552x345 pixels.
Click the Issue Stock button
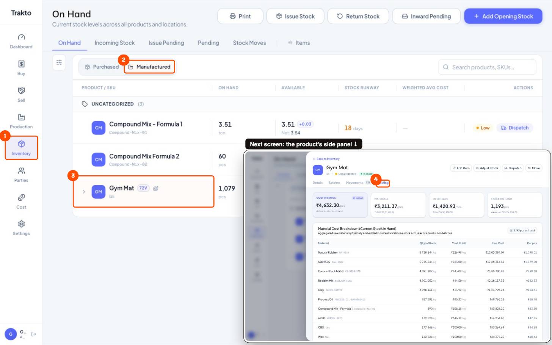(x=295, y=16)
